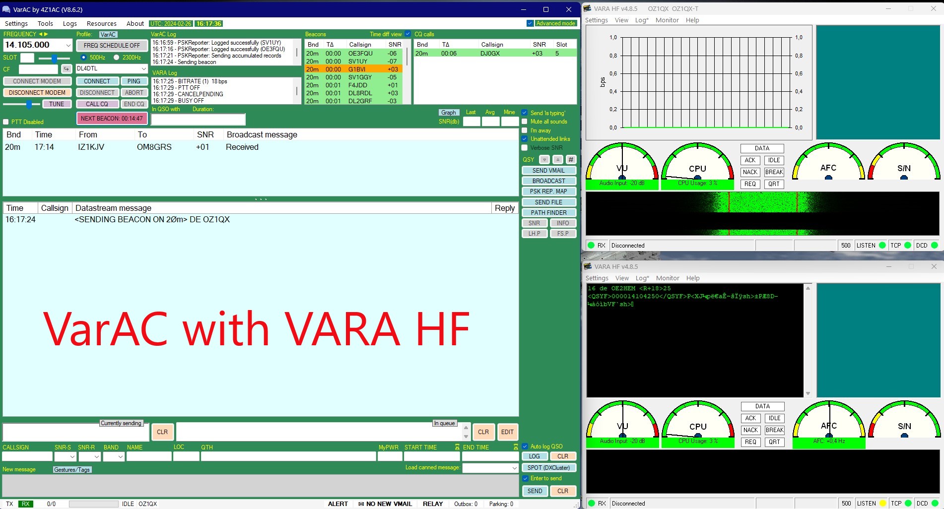
Task: Click the lower VARA HF window title icon
Action: tap(588, 266)
